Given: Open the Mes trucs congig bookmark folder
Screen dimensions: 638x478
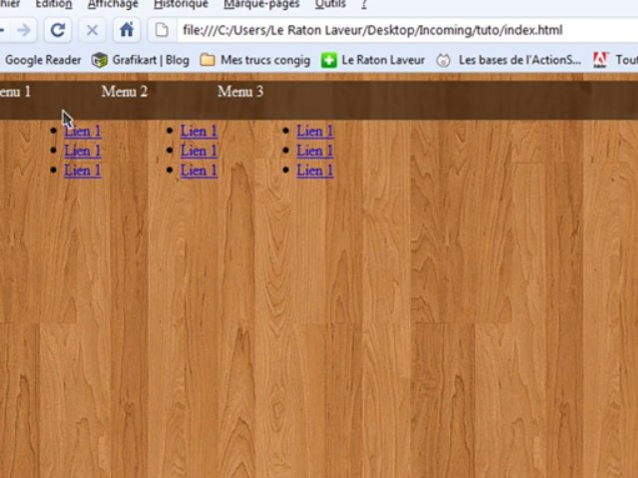Looking at the screenshot, I should tap(265, 60).
